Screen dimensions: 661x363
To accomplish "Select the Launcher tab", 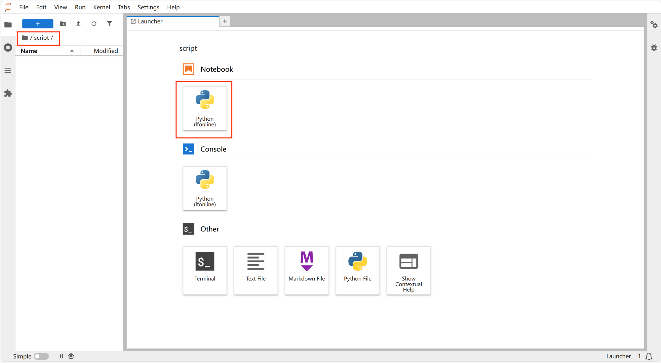I will coord(150,21).
